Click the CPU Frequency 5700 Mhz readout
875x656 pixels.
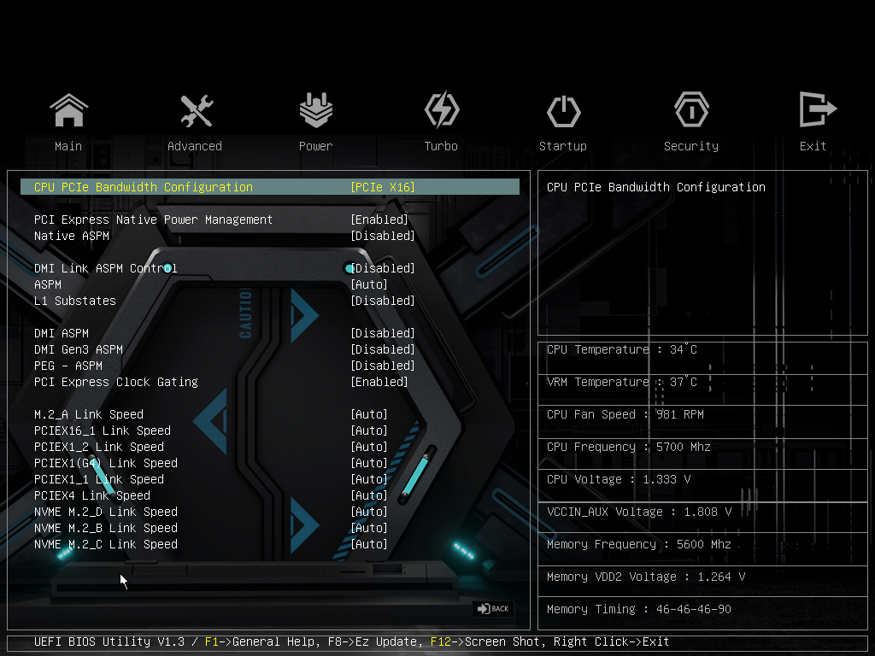628,447
